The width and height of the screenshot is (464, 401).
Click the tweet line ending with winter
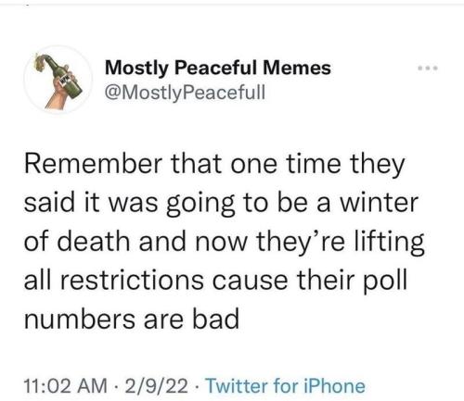(221, 203)
